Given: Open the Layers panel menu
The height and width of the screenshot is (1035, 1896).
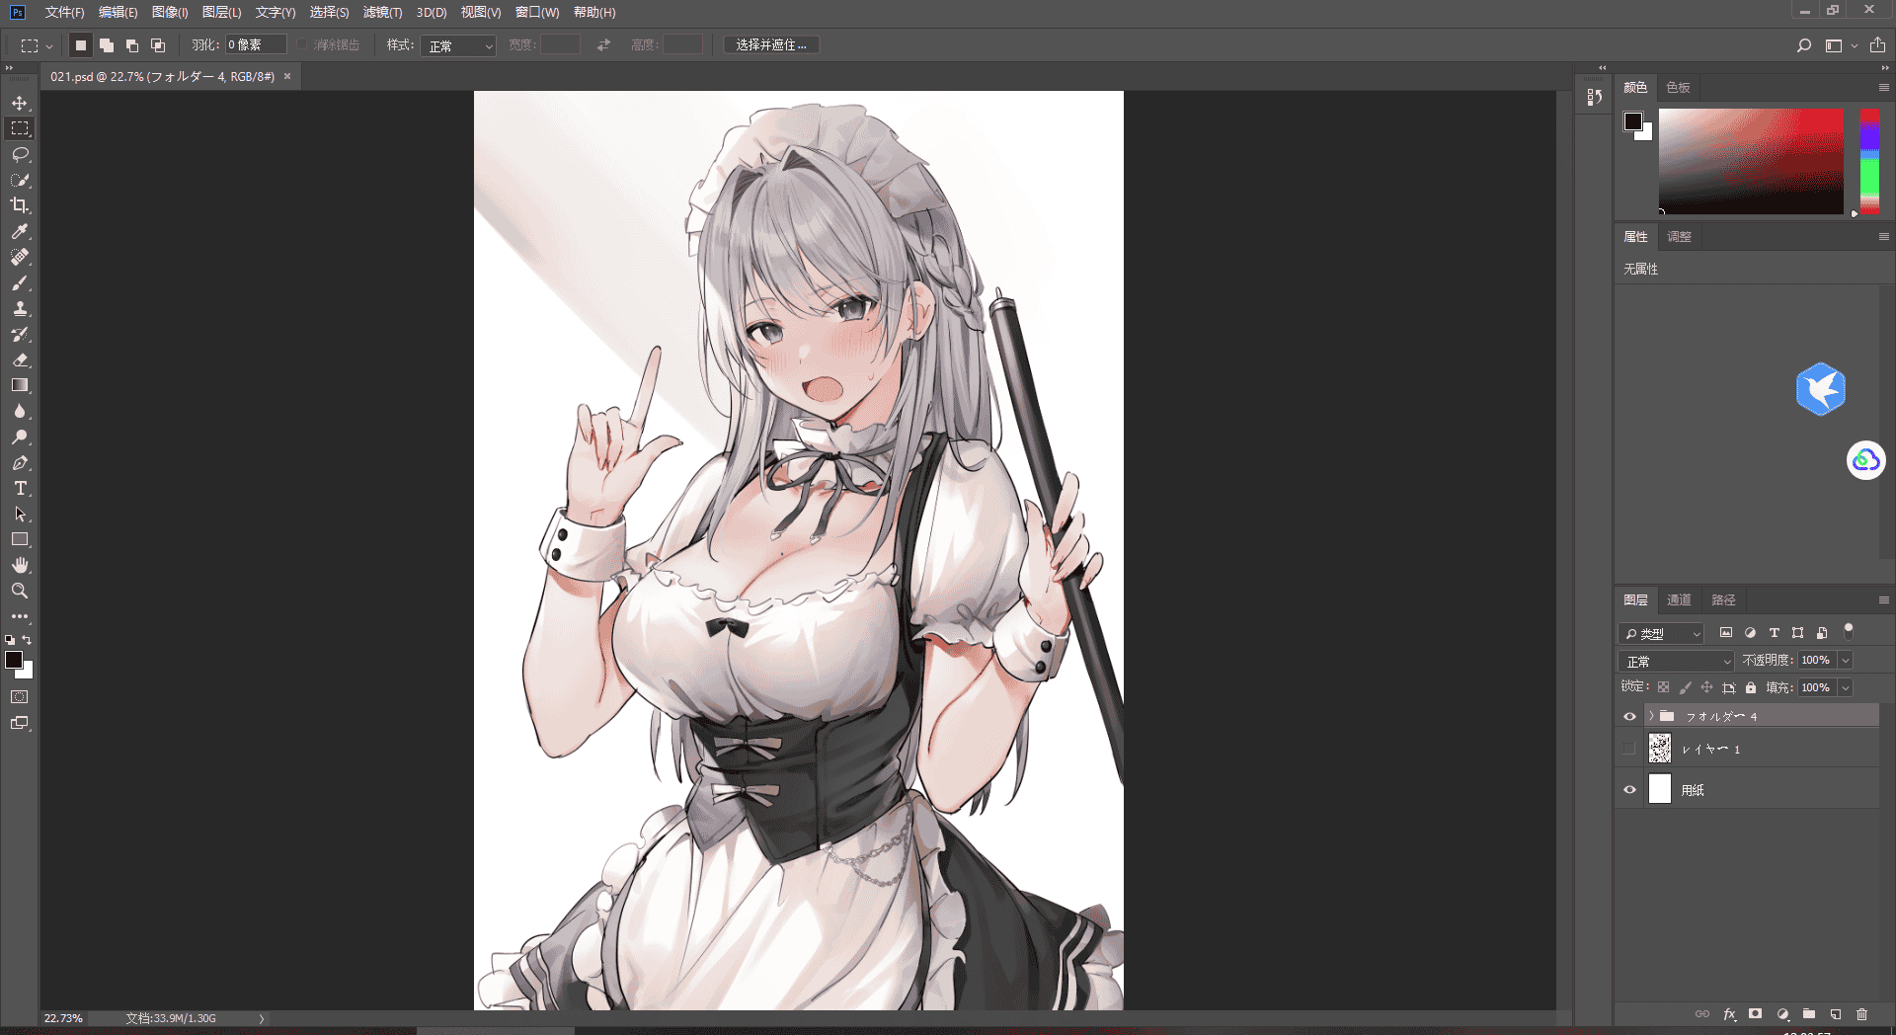Looking at the screenshot, I should pyautogui.click(x=1883, y=600).
